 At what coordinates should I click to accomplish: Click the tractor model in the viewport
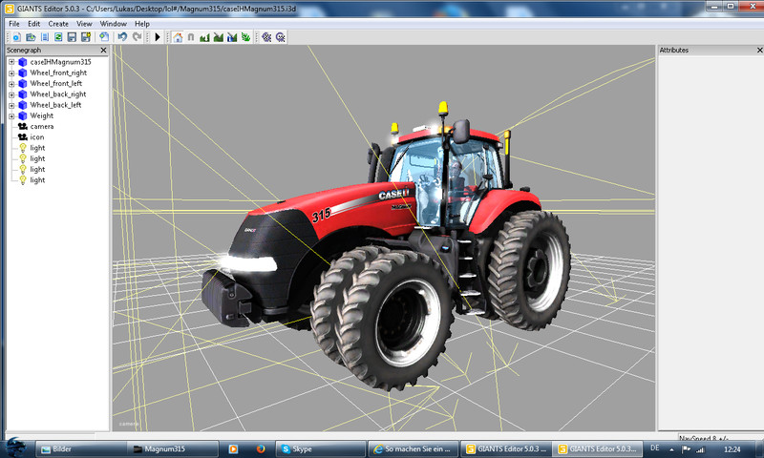tap(385, 248)
